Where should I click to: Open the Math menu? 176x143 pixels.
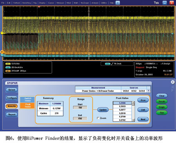tap(76, 3)
